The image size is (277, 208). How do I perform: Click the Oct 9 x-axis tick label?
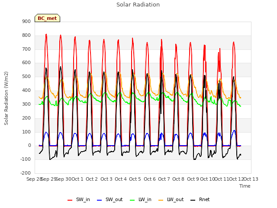[193, 179]
